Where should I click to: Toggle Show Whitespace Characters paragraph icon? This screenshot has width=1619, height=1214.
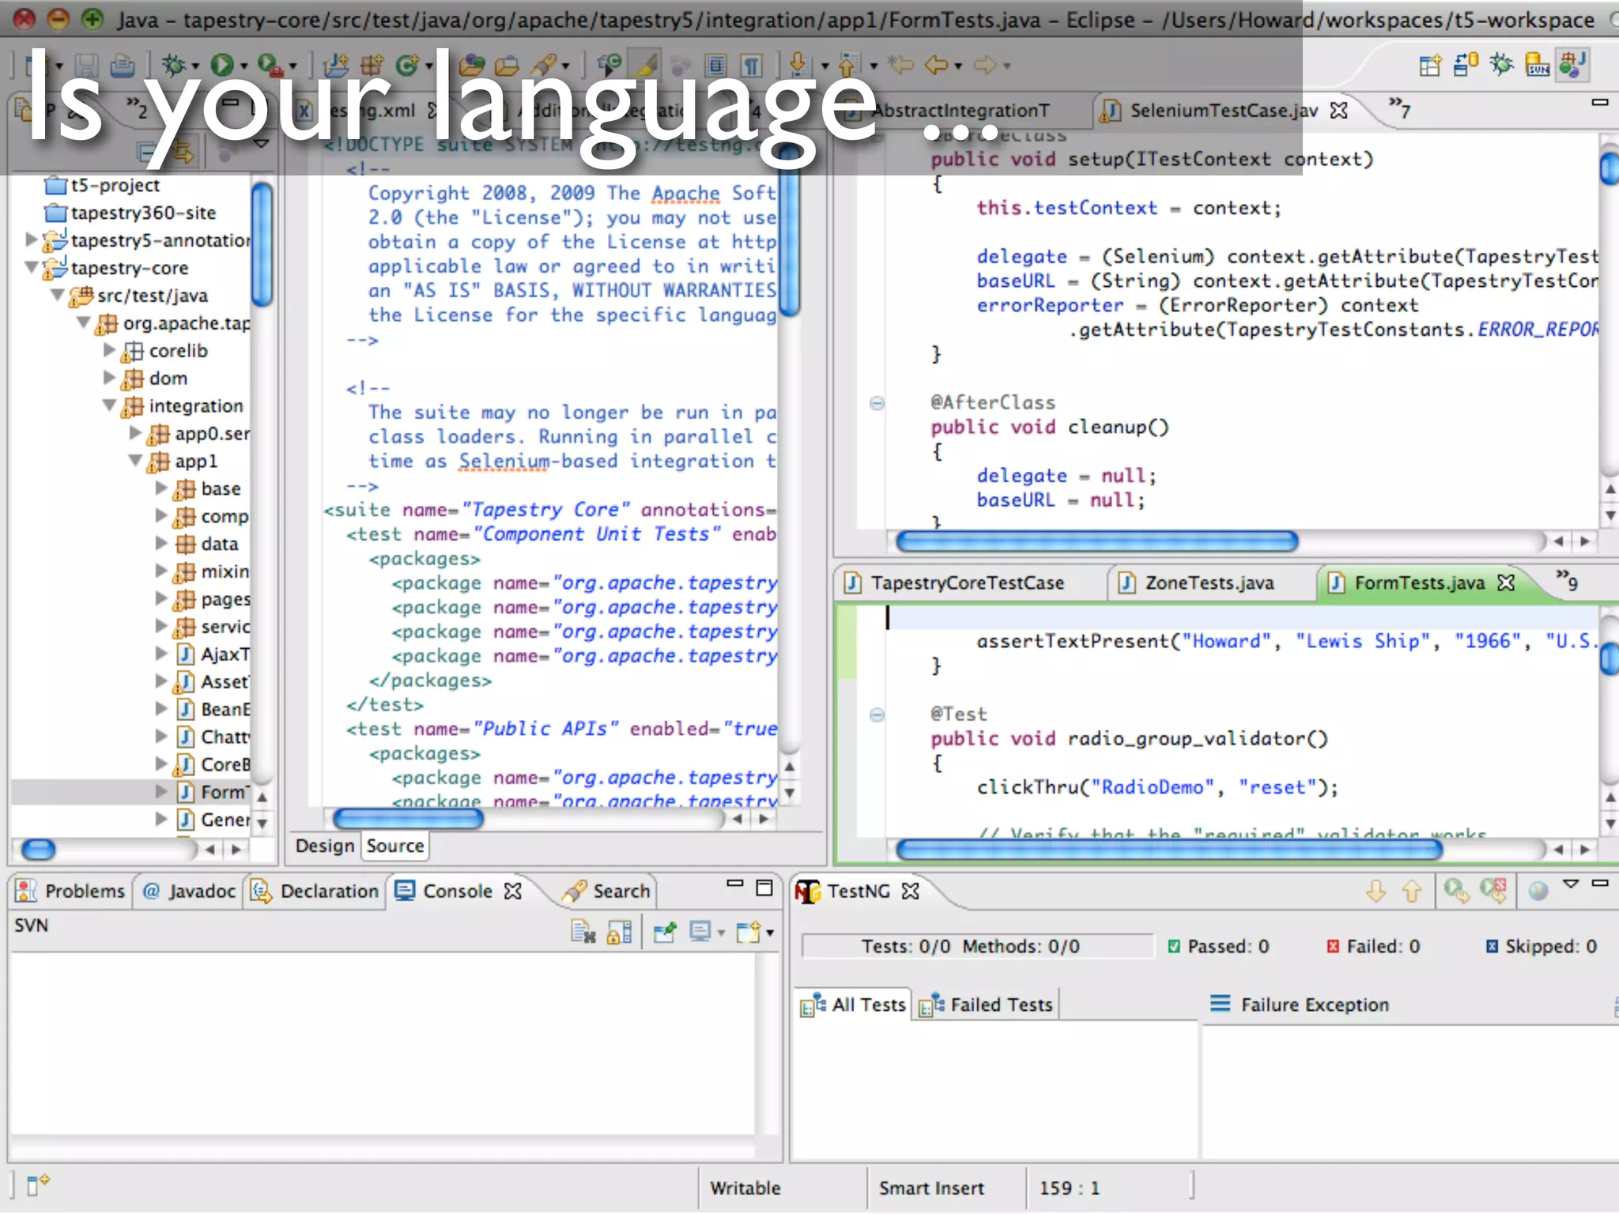753,65
